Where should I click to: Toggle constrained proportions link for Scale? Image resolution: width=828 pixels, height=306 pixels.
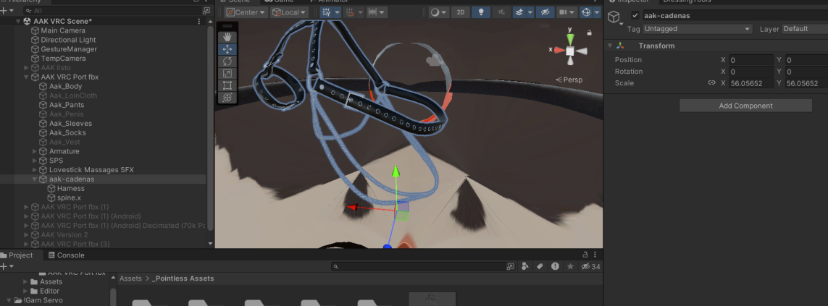tap(711, 83)
